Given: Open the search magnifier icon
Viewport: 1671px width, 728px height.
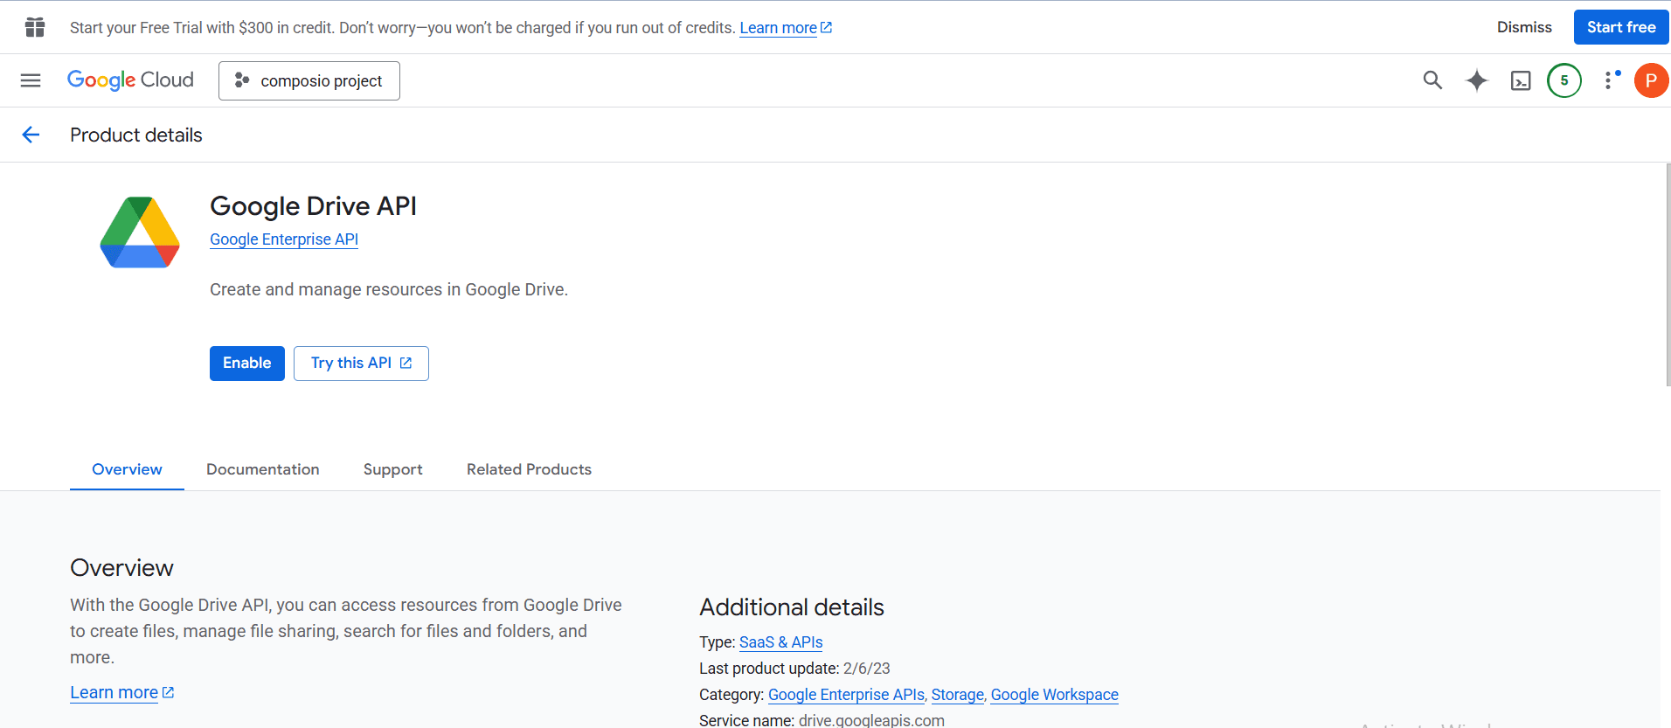Looking at the screenshot, I should pos(1432,80).
